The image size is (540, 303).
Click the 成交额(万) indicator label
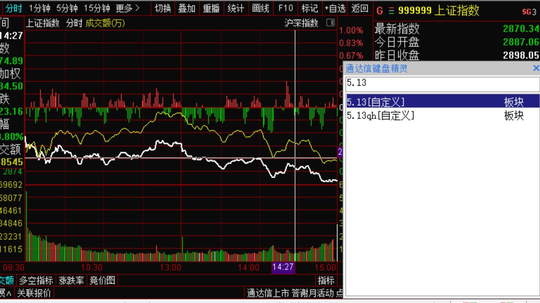pyautogui.click(x=105, y=23)
